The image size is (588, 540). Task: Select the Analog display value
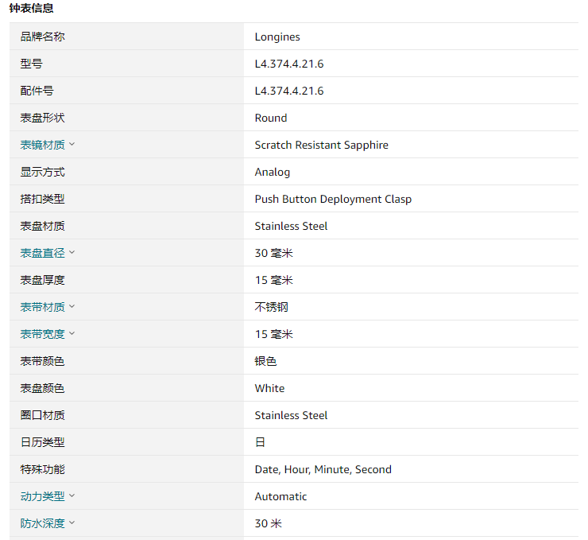(273, 172)
